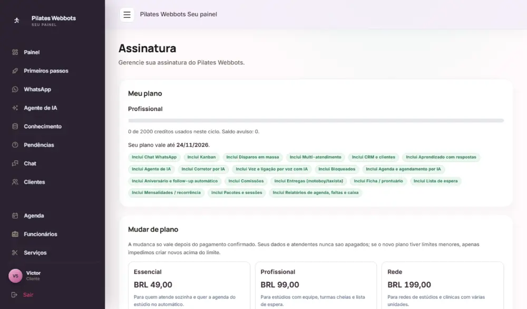Click the Agenda calendar icon

(15, 216)
